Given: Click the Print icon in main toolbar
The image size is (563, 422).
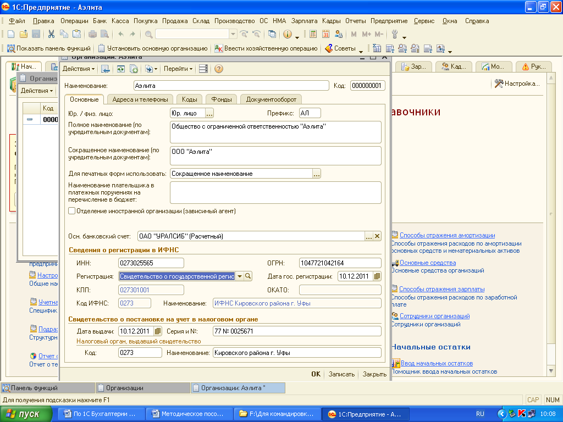Looking at the screenshot, I should (x=92, y=34).
